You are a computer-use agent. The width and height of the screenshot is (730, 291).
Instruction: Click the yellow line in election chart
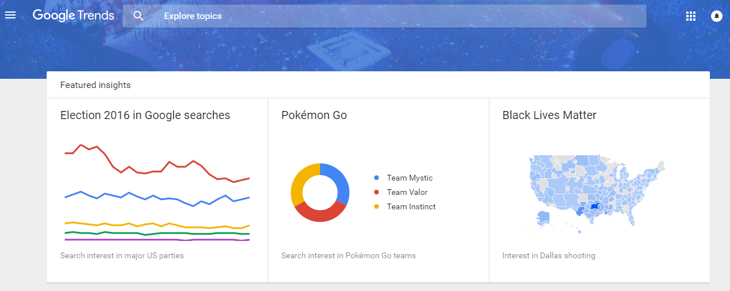pyautogui.click(x=157, y=224)
